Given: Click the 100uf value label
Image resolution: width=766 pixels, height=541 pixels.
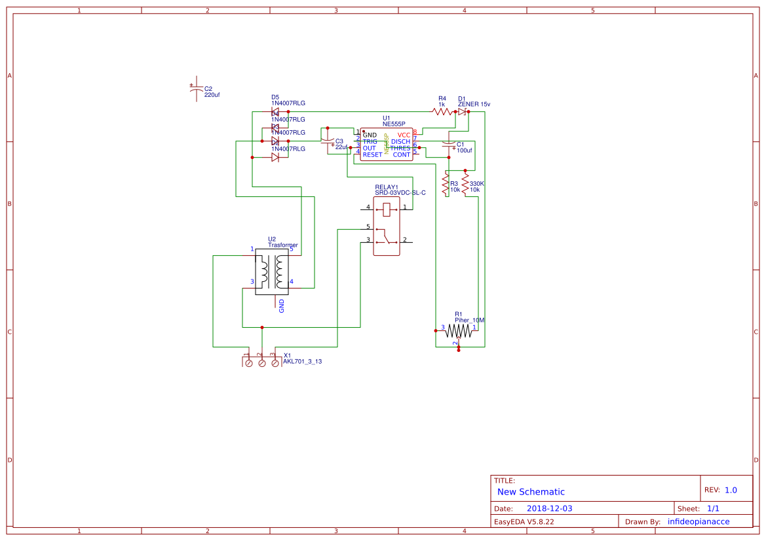Looking at the screenshot, I should (465, 150).
